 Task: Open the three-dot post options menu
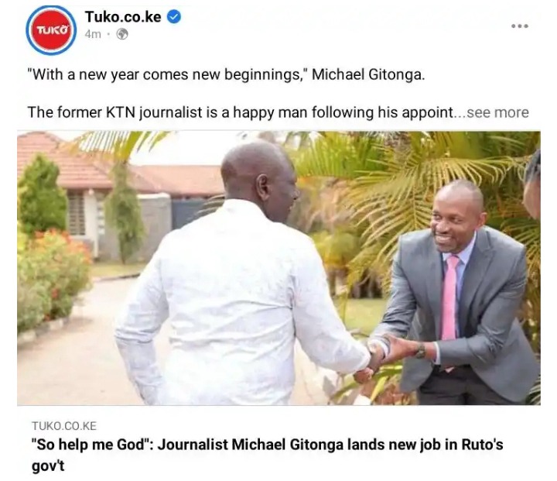pyautogui.click(x=520, y=26)
